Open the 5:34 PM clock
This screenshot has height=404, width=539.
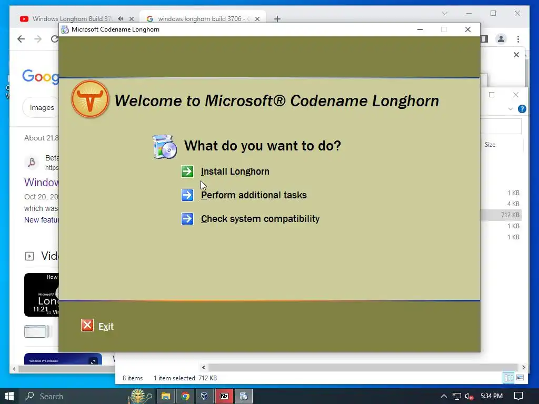492,396
